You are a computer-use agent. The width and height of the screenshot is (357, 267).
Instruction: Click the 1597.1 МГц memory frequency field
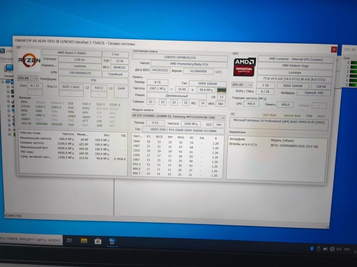(x=157, y=89)
